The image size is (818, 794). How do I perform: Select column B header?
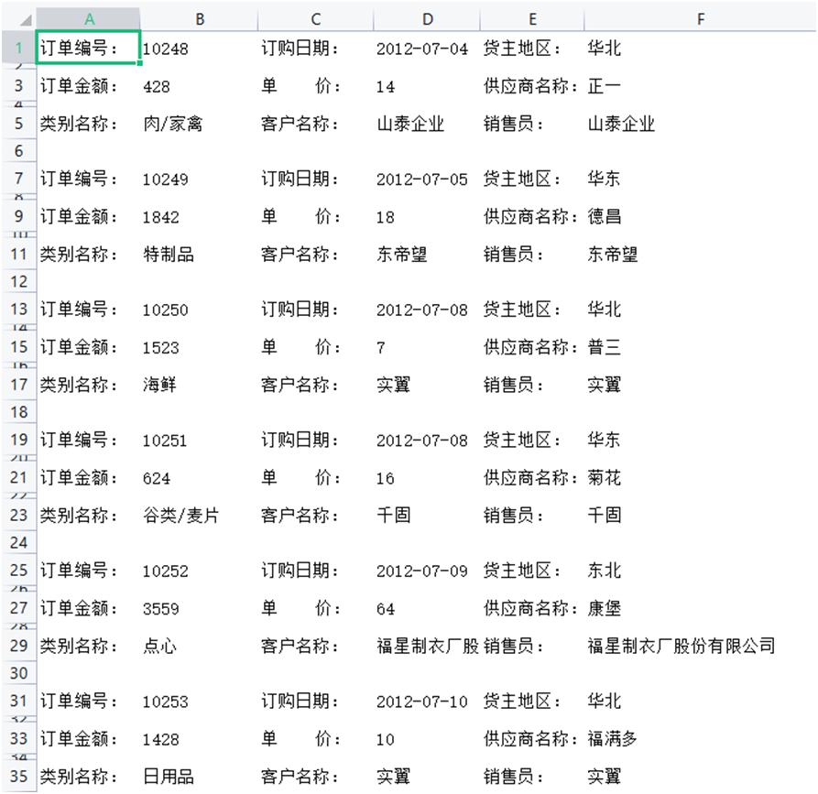coord(200,19)
